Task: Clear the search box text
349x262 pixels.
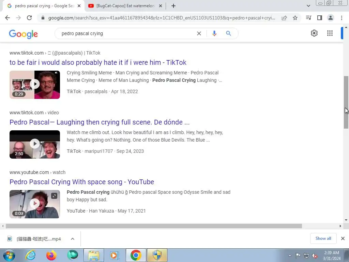Action: [x=199, y=33]
